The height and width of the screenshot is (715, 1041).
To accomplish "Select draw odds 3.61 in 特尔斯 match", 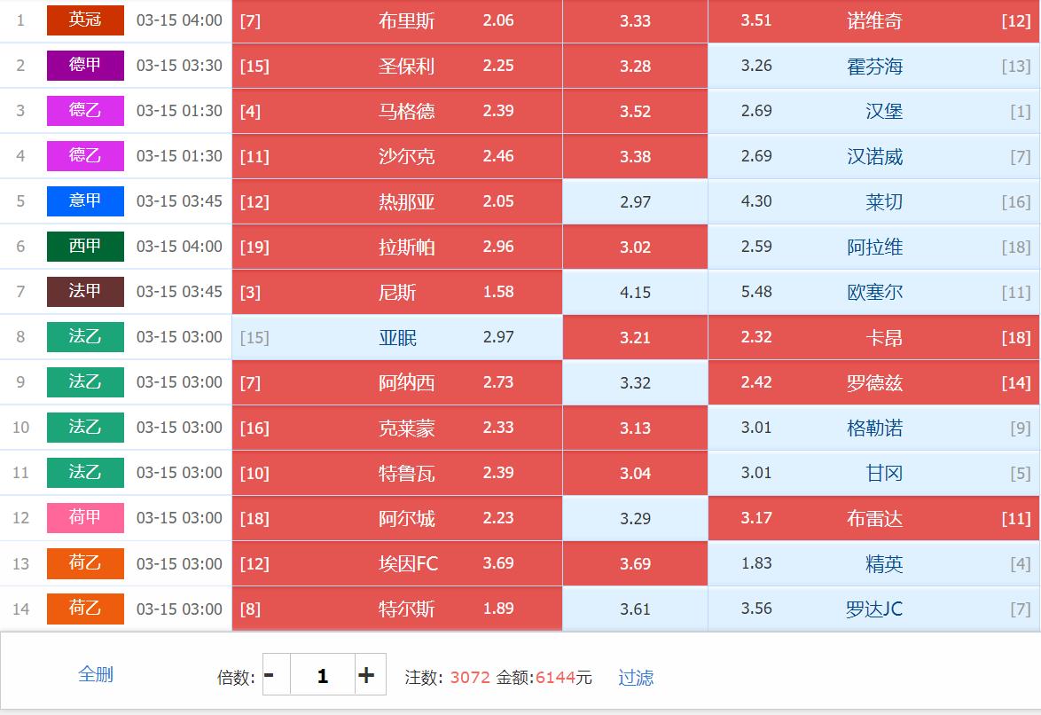I will coord(636,609).
